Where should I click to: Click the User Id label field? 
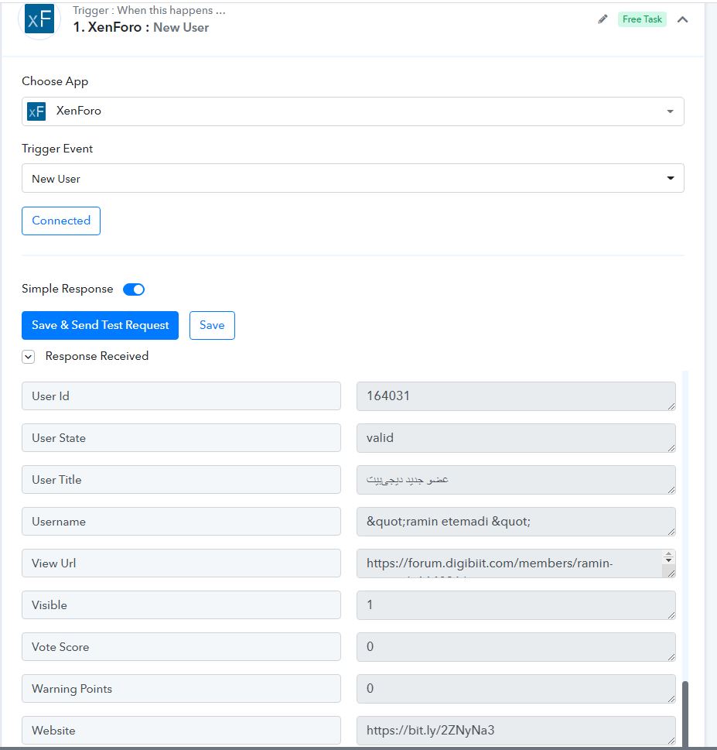181,396
